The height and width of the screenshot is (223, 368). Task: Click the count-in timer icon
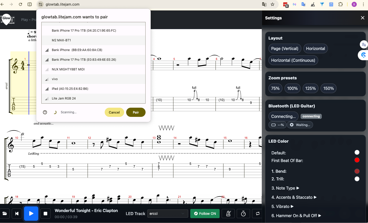pyautogui.click(x=243, y=214)
